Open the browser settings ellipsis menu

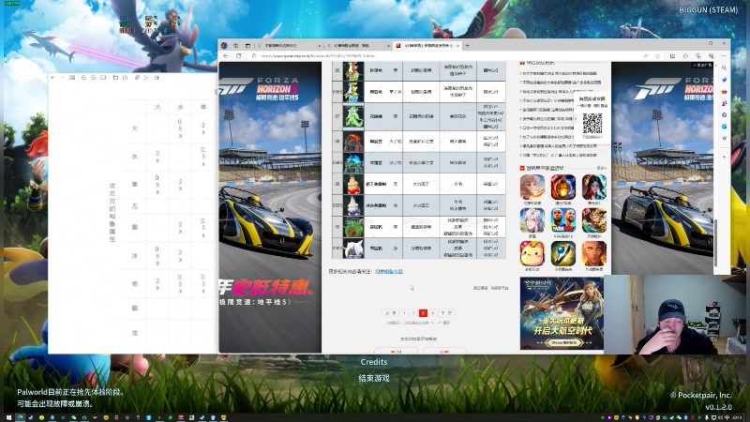click(x=724, y=56)
